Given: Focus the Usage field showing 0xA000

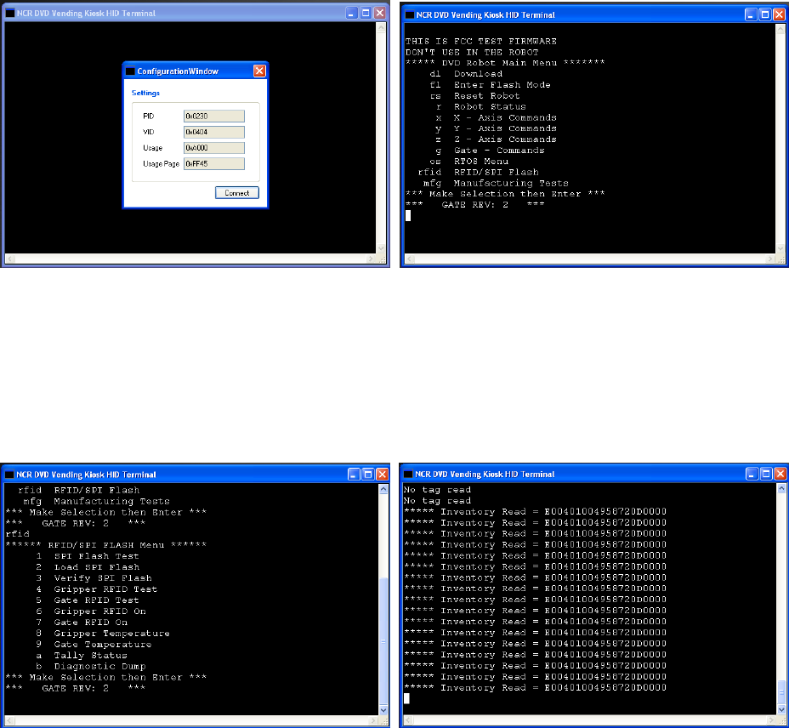Looking at the screenshot, I should tap(214, 148).
